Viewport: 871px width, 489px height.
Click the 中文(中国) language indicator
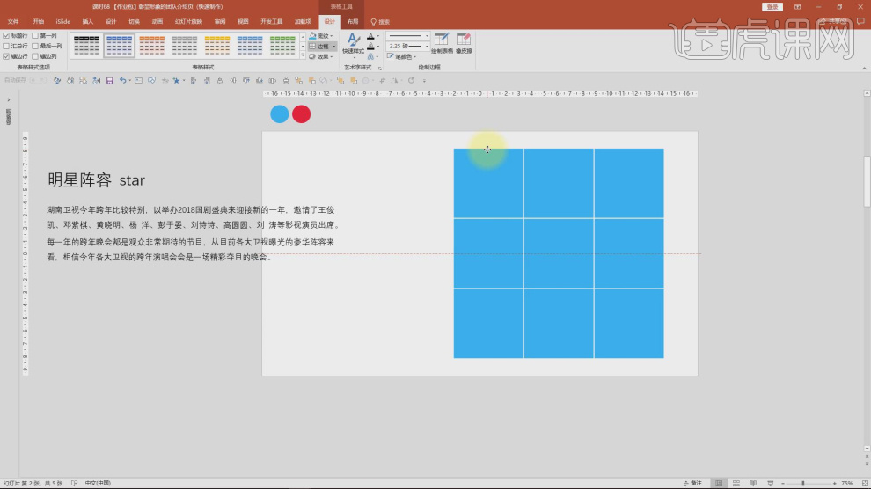pos(98,484)
